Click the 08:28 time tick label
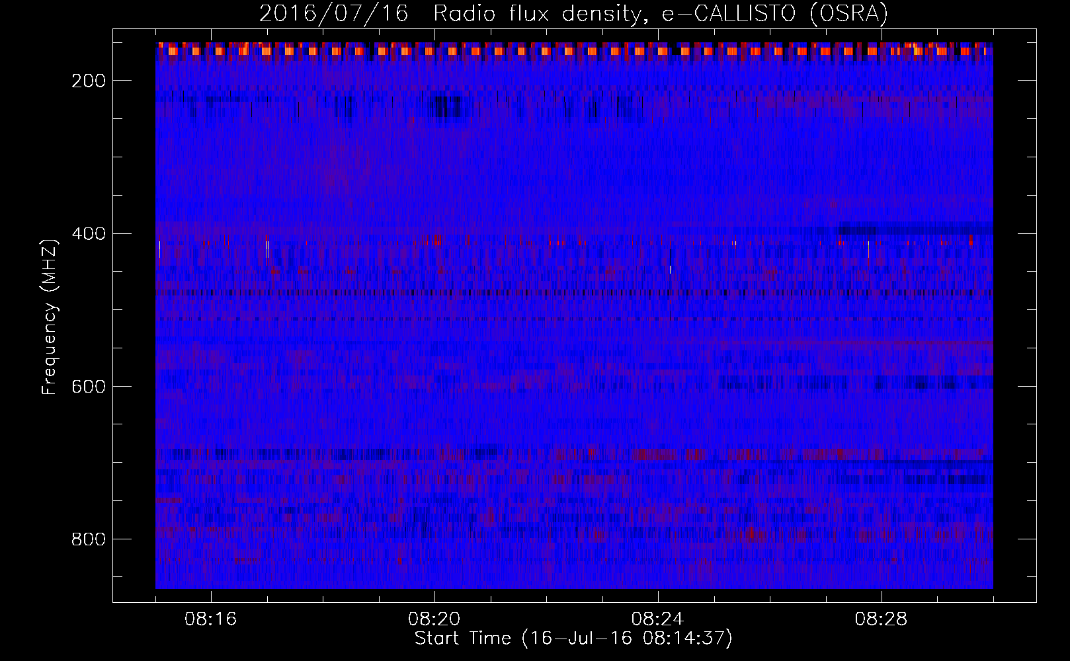 tap(882, 619)
